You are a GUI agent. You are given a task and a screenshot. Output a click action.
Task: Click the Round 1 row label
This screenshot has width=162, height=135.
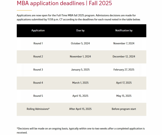pyautogui.click(x=38, y=43)
